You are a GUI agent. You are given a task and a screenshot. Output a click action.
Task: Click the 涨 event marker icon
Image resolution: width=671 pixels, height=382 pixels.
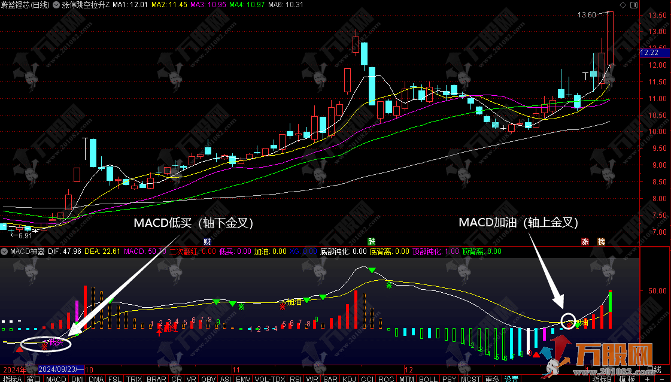[585, 242]
